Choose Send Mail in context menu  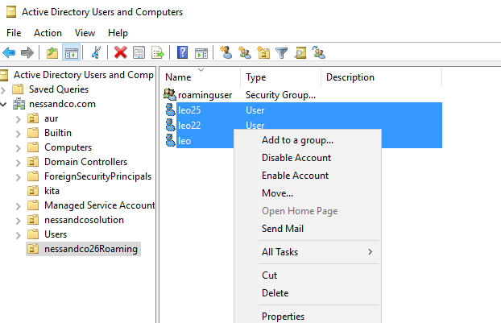(308, 229)
